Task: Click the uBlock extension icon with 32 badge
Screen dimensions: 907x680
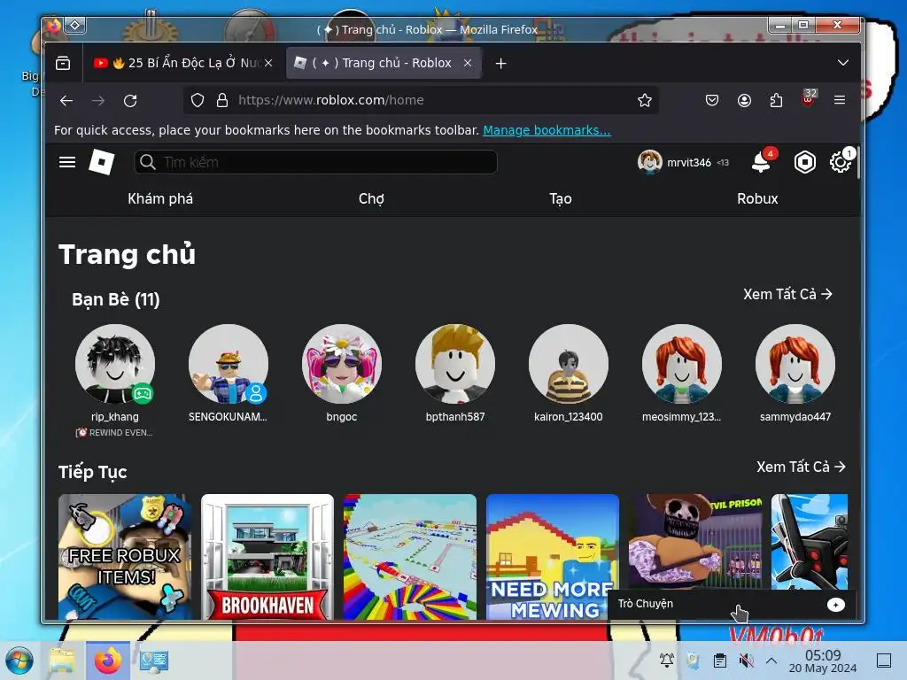Action: (x=808, y=99)
